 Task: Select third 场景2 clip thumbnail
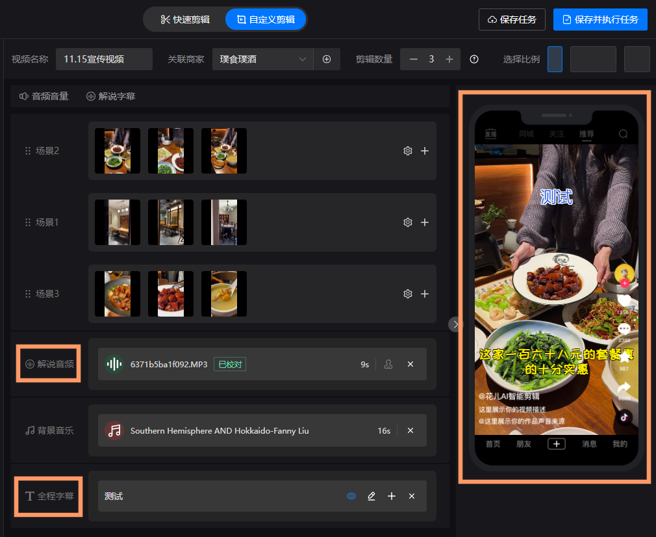(x=224, y=151)
